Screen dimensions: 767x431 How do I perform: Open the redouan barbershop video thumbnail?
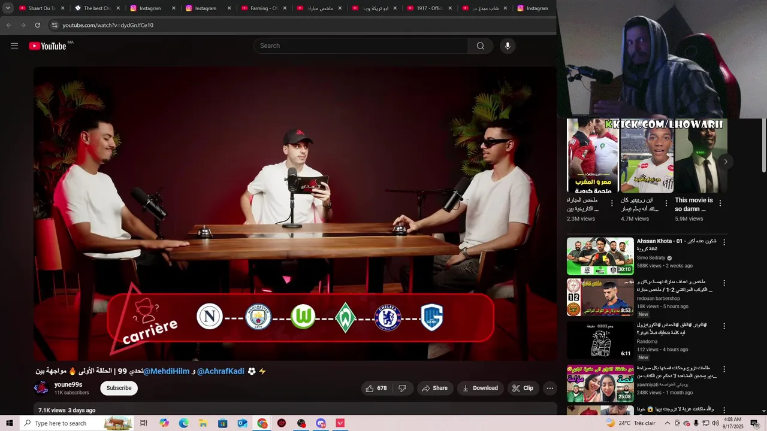[600, 298]
